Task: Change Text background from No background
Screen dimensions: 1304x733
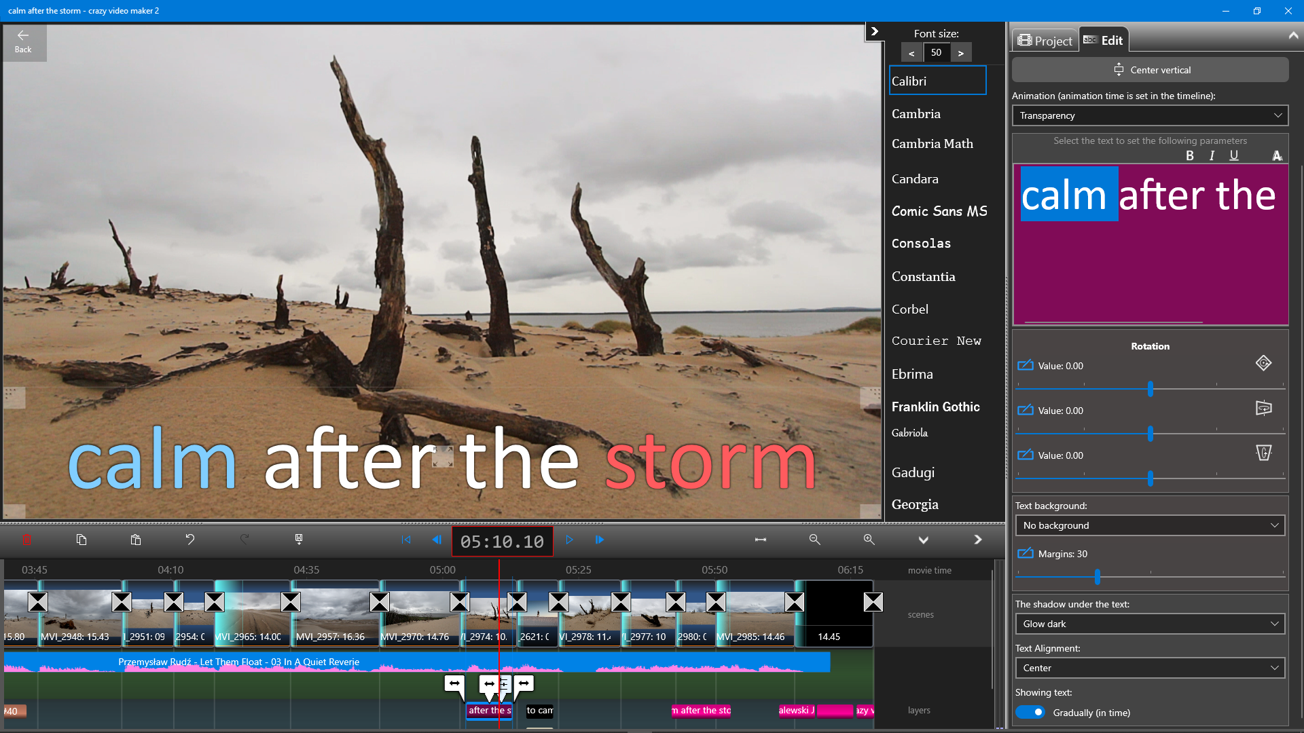Action: coord(1149,525)
